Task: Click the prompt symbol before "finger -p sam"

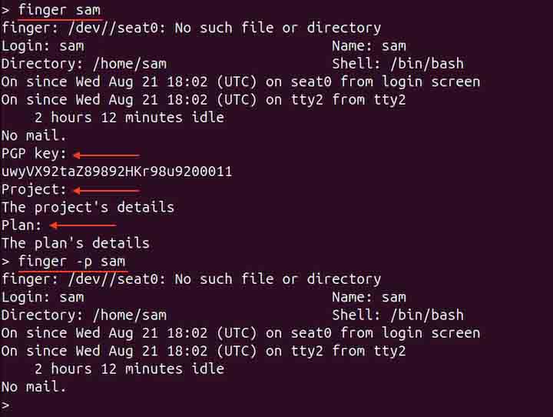Action: (5, 262)
